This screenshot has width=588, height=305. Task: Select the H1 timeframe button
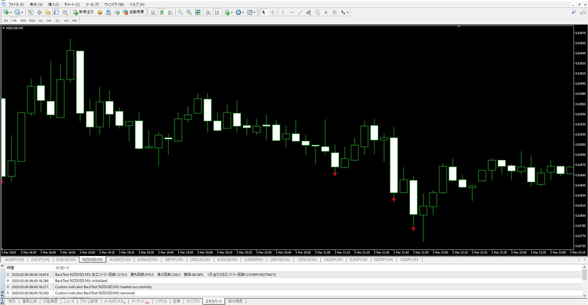[40, 21]
